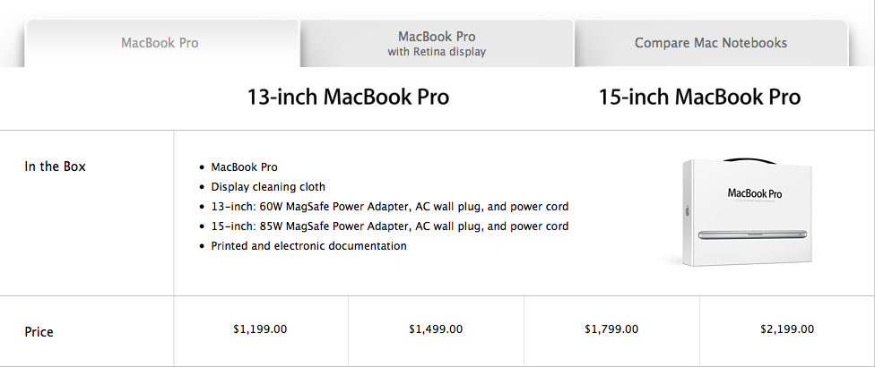Click Printed and electronic documentation item
875x367 pixels.
tap(308, 246)
